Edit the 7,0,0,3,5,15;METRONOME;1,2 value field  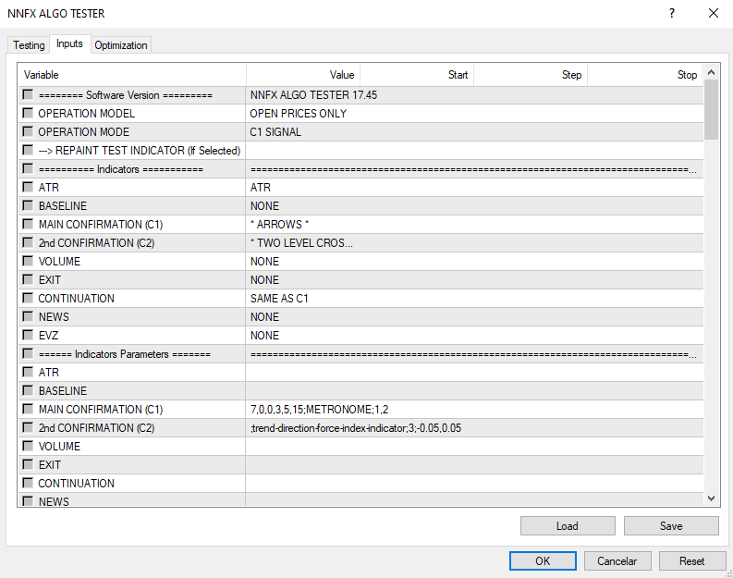[x=474, y=409]
